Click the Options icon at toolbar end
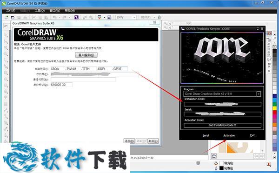 tap(159, 17)
